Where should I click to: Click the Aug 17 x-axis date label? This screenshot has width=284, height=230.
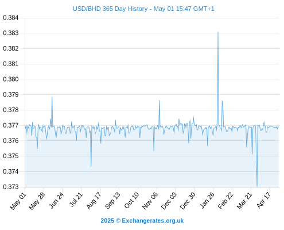(x=94, y=201)
